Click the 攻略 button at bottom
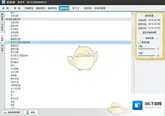Image resolution: width=165 pixels, height=116 pixels. (31, 112)
